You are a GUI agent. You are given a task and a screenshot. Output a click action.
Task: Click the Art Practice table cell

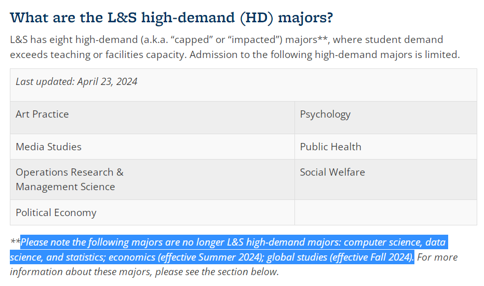[152, 117]
